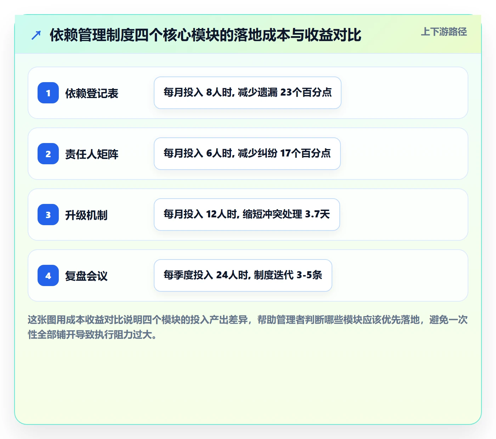Select the 每月投入 6人时, 减少纠纷 17个百分点 box
The width and height of the screenshot is (496, 439).
[247, 154]
